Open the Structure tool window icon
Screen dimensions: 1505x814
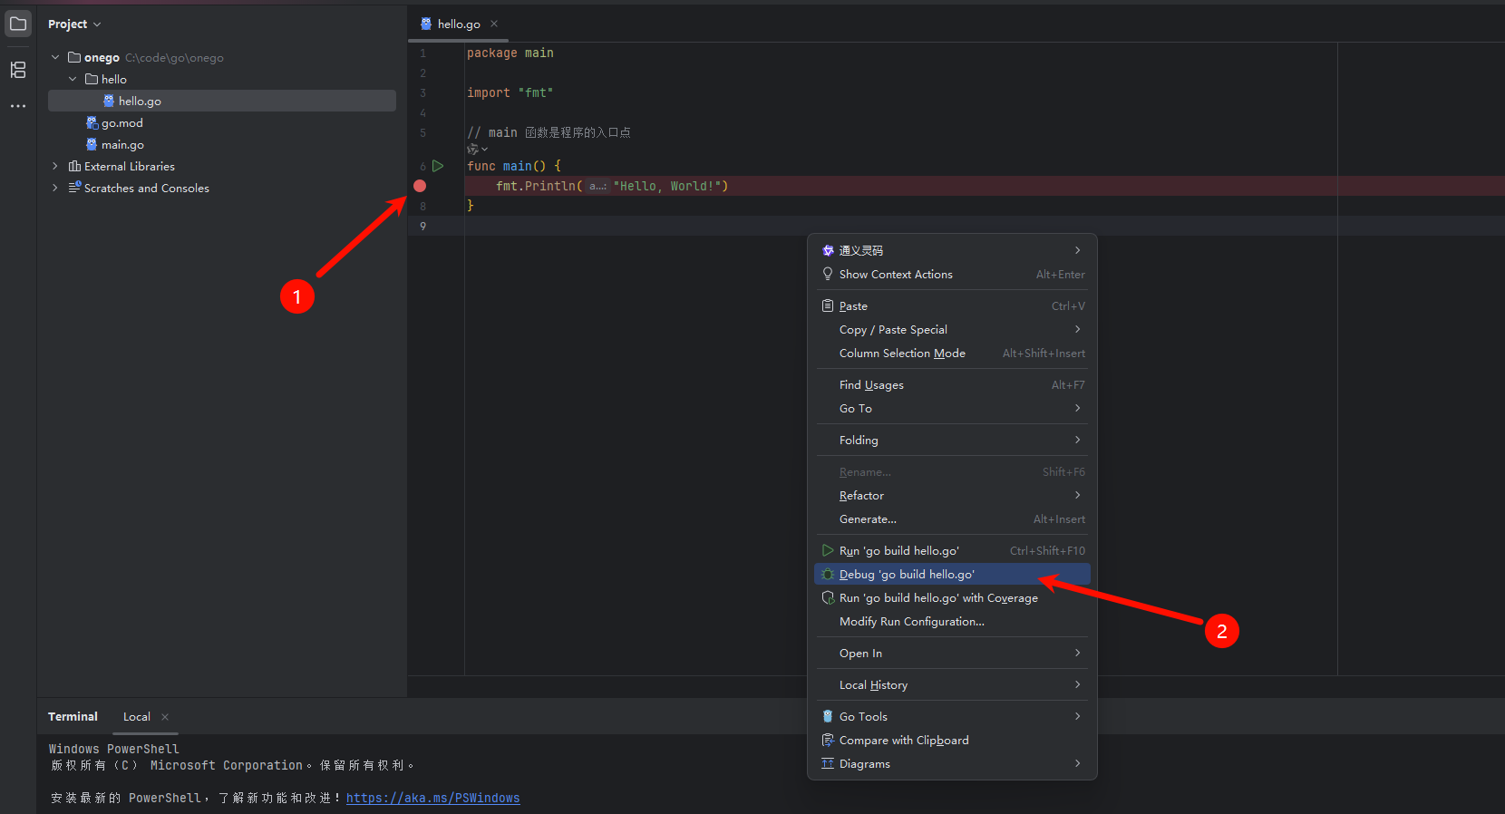(18, 70)
